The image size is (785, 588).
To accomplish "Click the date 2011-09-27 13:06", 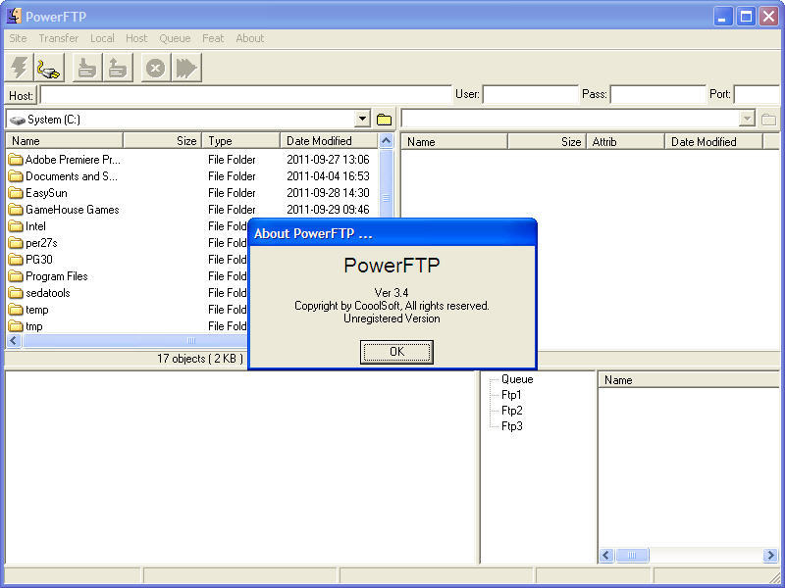I will pyautogui.click(x=328, y=160).
